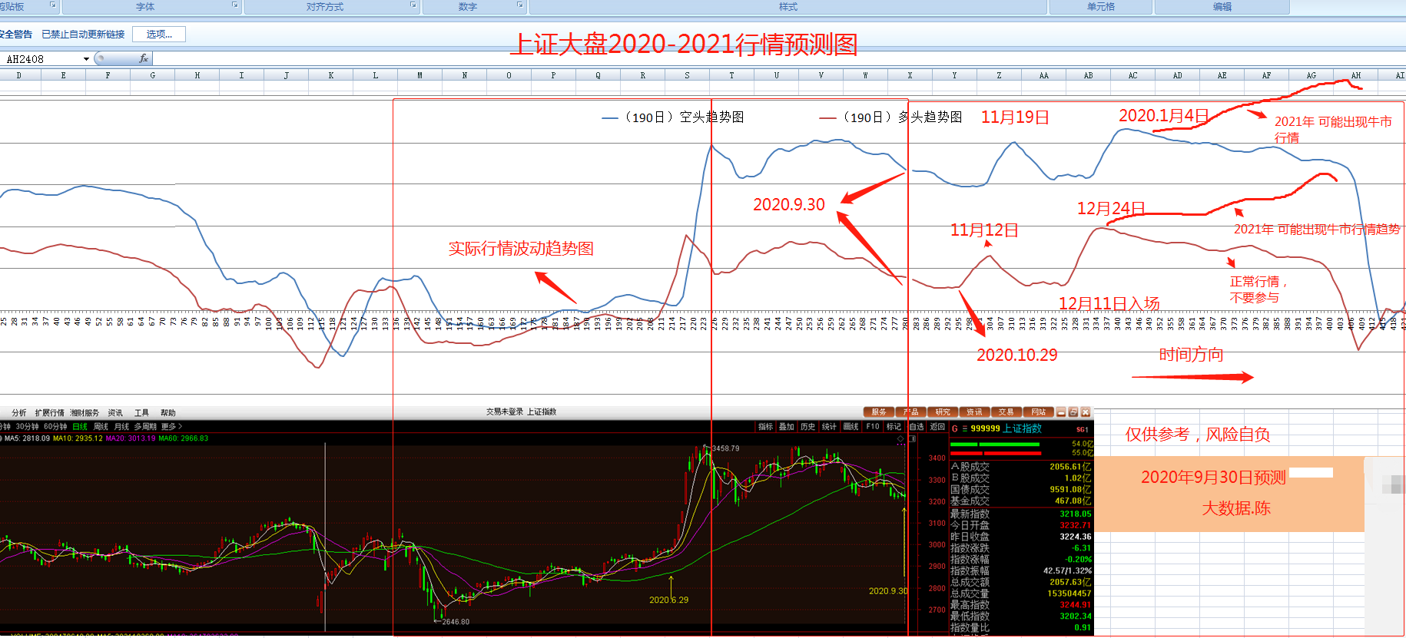Switch chart to 周线 weekly period
Image resolution: width=1406 pixels, height=638 pixels.
pyautogui.click(x=101, y=427)
